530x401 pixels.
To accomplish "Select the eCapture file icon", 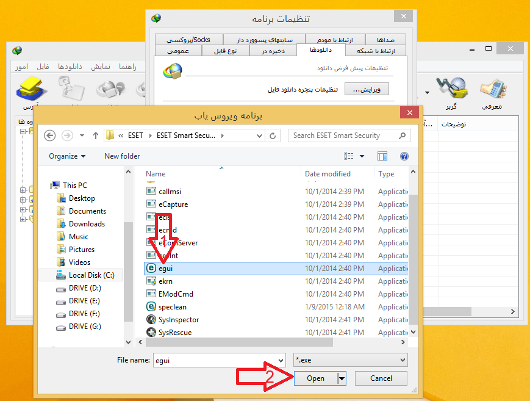I will (x=151, y=204).
